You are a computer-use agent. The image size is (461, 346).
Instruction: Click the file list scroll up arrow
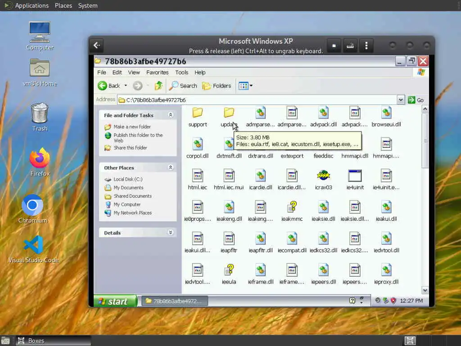[425, 109]
